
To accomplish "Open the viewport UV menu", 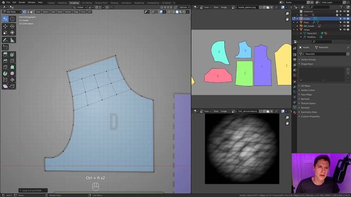I will tap(89, 12).
